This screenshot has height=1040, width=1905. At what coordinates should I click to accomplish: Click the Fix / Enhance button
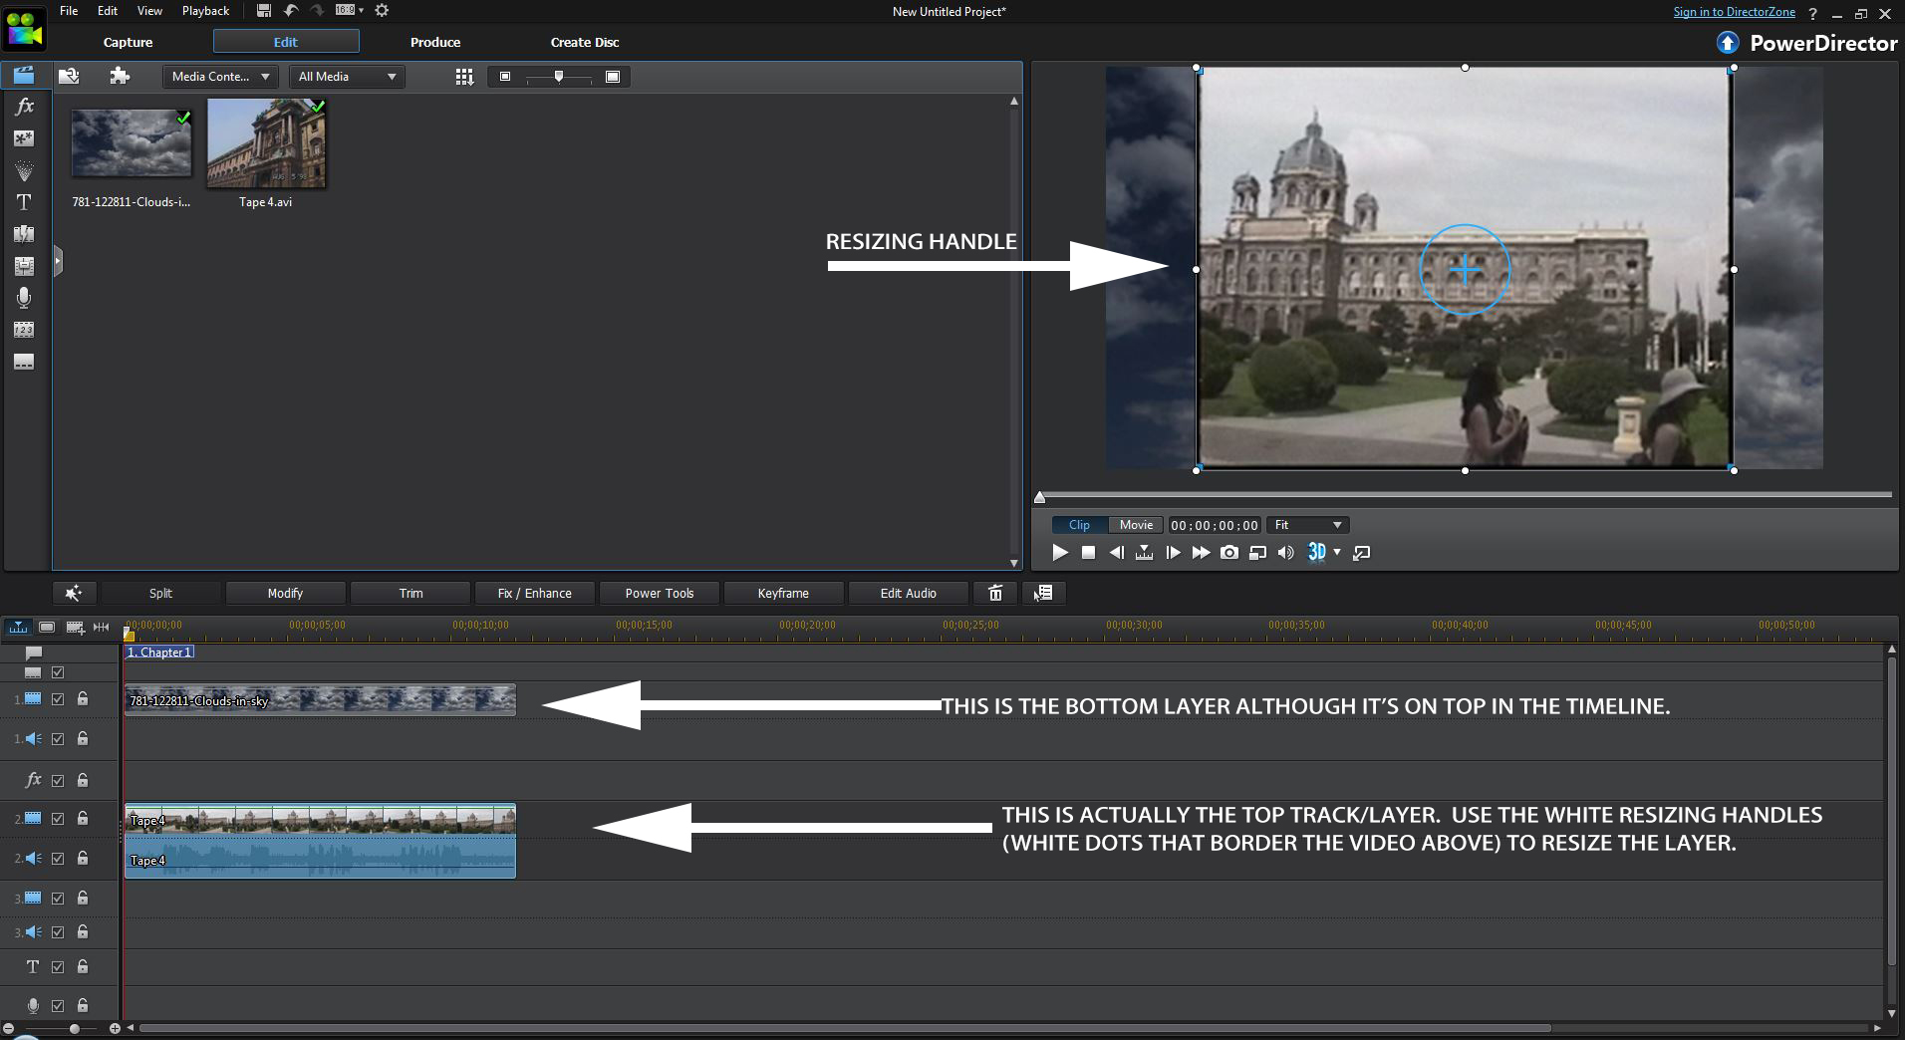(x=535, y=594)
